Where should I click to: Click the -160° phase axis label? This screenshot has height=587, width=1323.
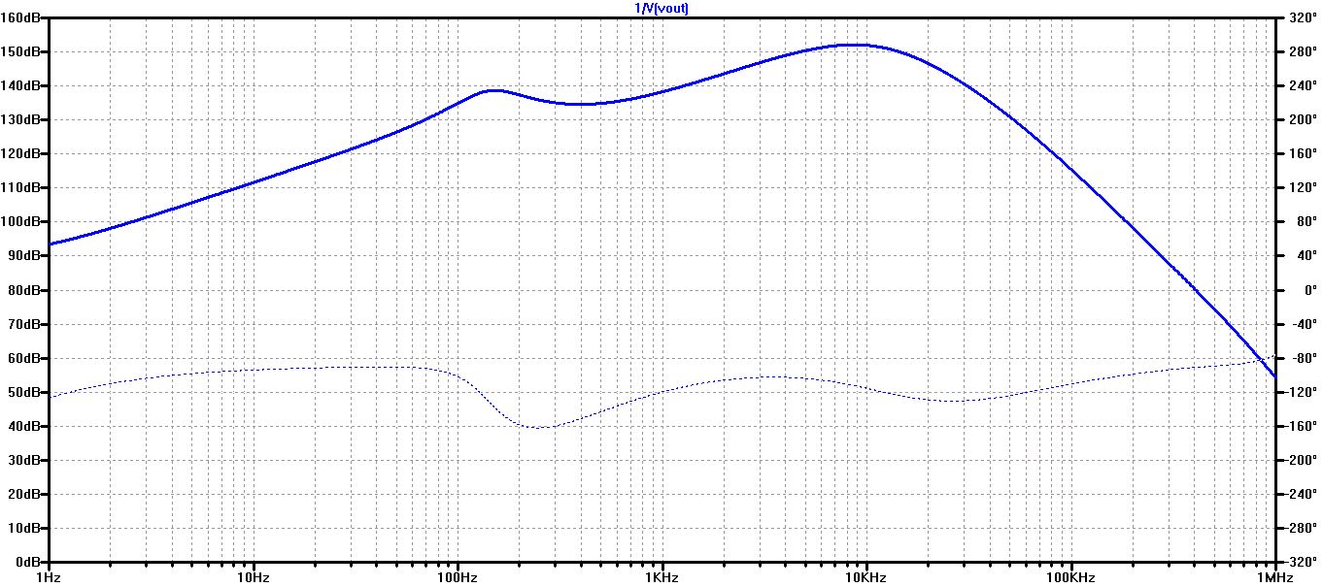(x=1299, y=426)
